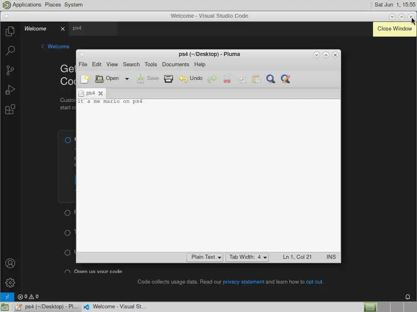Click Visual Studio Code taskbar button

(115, 307)
